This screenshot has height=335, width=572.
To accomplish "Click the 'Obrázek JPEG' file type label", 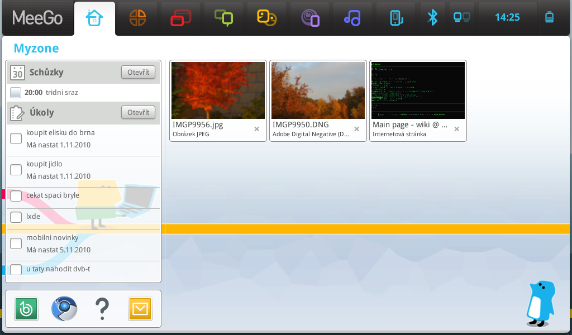I will (x=191, y=134).
